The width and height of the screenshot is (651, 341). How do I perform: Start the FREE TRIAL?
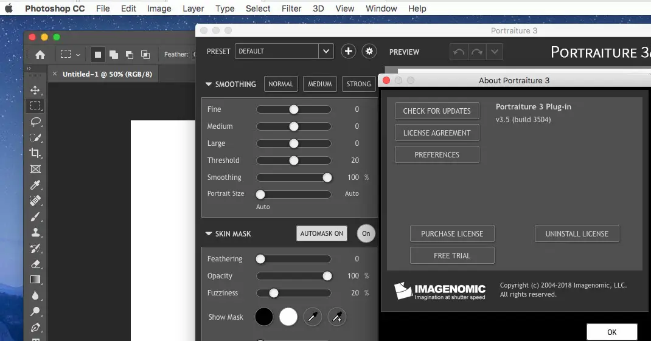coord(452,255)
